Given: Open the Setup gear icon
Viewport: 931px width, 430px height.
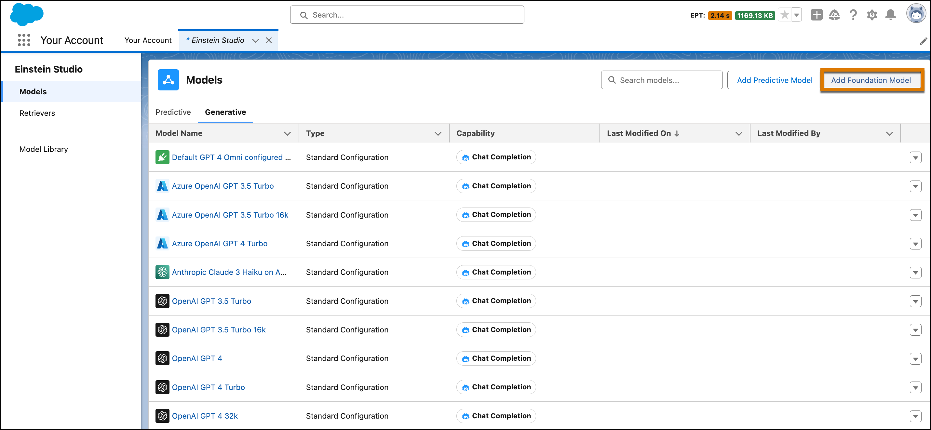Looking at the screenshot, I should point(872,15).
